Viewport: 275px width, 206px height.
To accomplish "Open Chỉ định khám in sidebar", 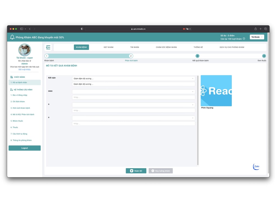I will 18,102.
